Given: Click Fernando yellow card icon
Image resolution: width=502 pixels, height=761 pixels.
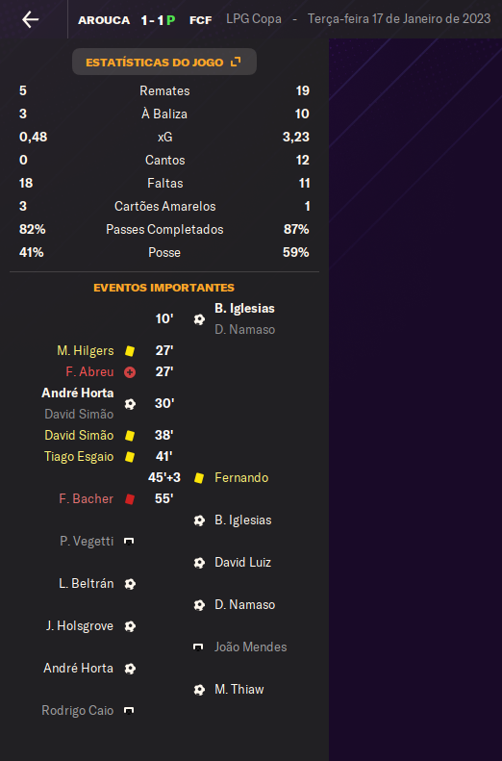Looking at the screenshot, I should [199, 478].
